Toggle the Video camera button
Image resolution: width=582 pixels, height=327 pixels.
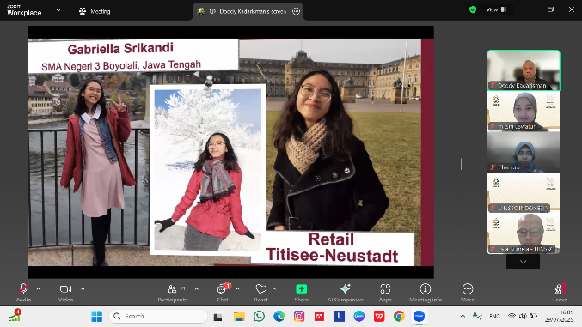point(65,289)
